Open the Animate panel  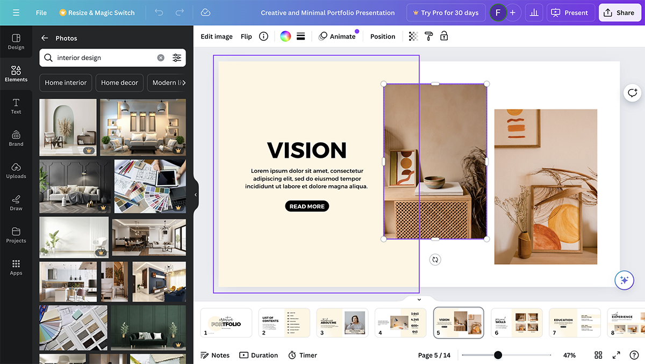338,36
